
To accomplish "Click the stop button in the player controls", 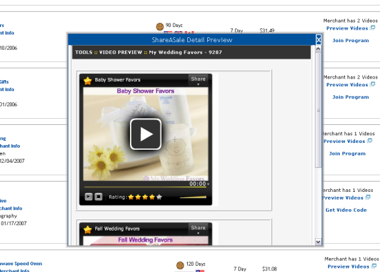I will pyautogui.click(x=98, y=197).
